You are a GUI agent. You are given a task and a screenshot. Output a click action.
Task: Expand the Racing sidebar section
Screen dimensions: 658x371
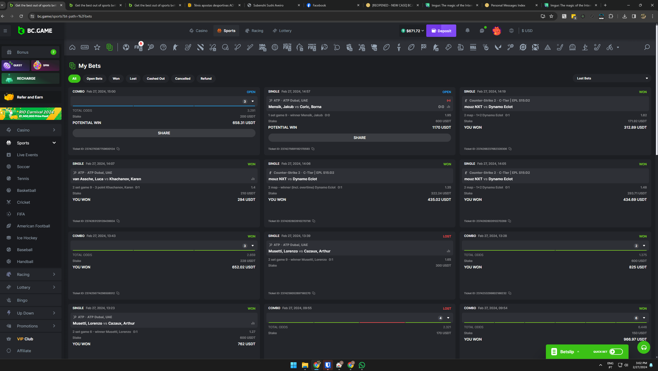tap(54, 274)
